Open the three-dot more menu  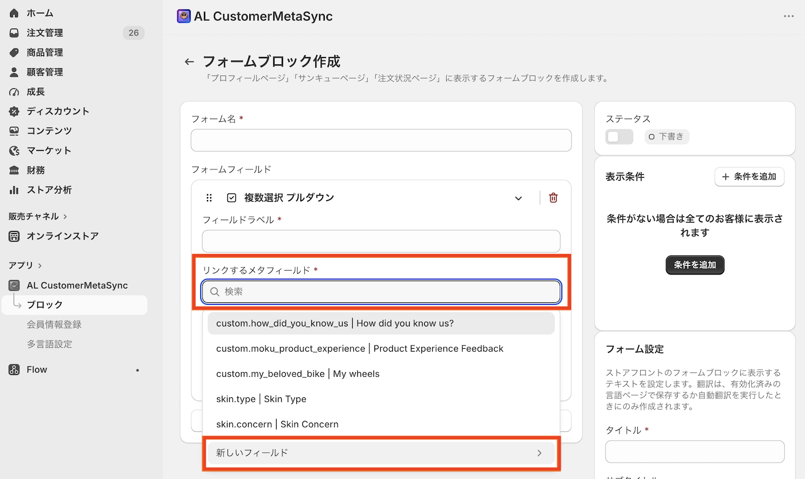[788, 16]
